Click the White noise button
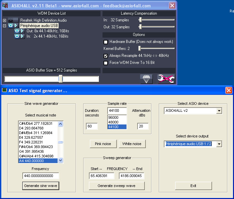This screenshot has width=234, height=199. [x=132, y=144]
